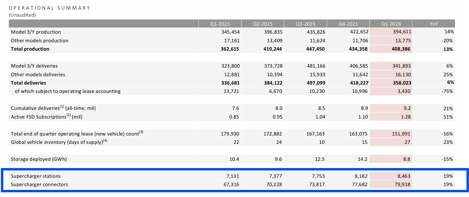Viewport: 469px width, 197px height.
Task: Click the Operational Summary title
Action: [49, 8]
